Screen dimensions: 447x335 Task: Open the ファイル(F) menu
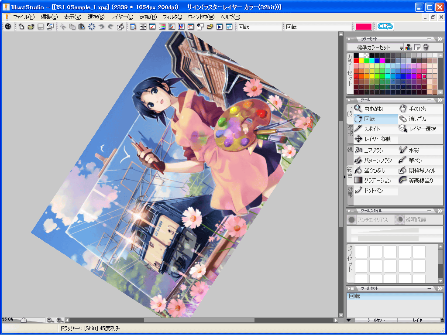[24, 17]
